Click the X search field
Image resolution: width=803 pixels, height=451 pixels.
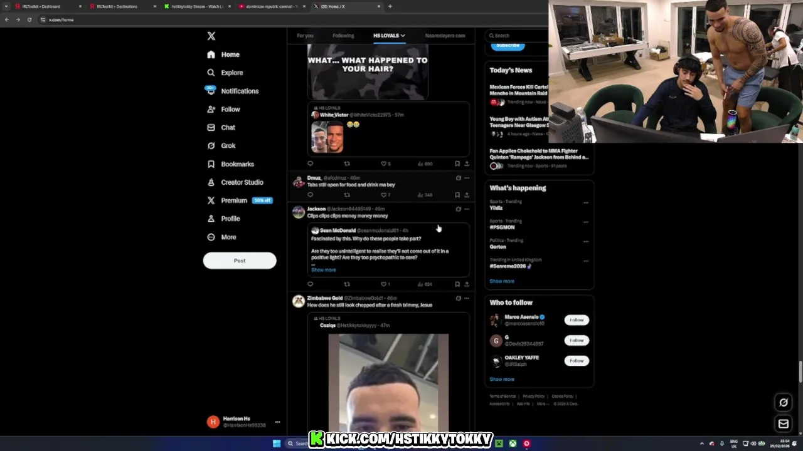[x=518, y=36]
